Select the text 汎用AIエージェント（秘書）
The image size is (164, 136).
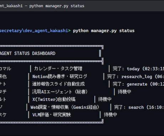[60, 92]
